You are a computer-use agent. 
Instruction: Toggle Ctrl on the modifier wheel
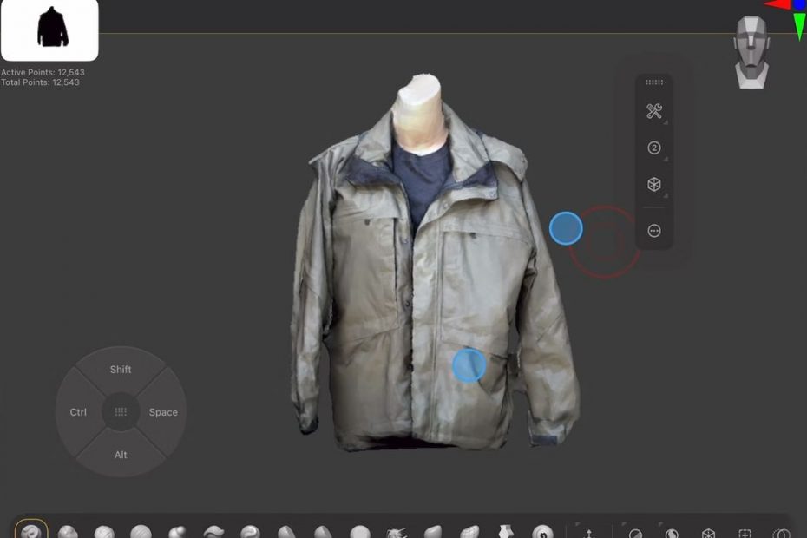78,412
